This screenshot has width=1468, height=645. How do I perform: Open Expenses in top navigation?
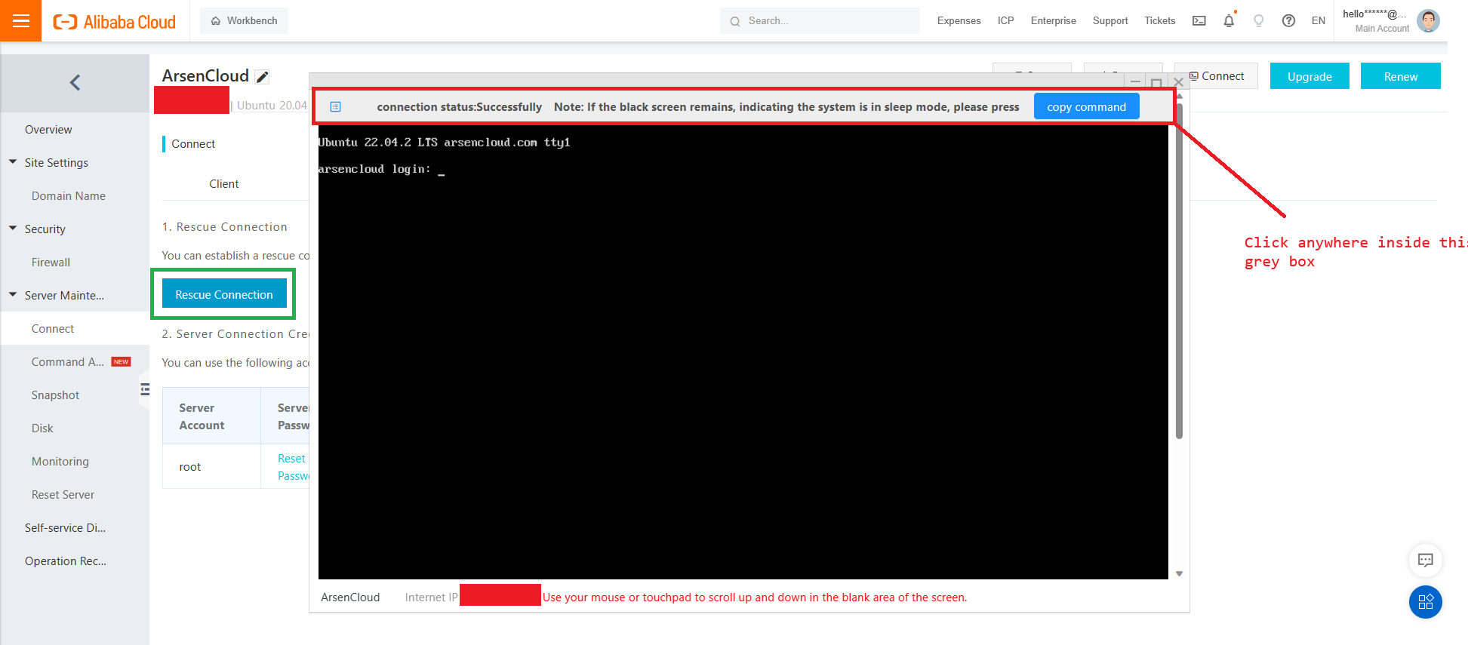[x=959, y=21]
